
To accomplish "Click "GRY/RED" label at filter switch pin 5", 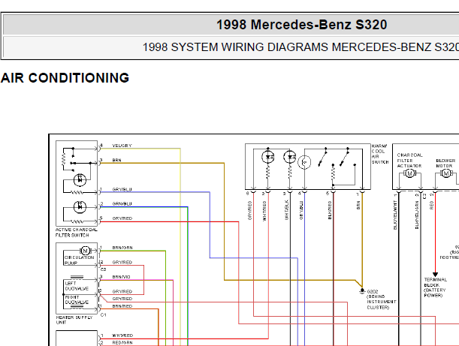I will coord(122,218).
